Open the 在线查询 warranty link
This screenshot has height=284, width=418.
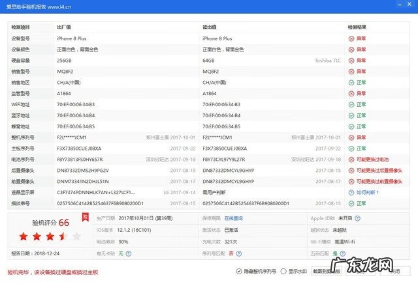[x=234, y=218]
